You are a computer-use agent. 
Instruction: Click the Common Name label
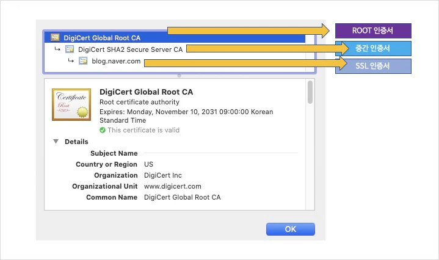tap(112, 197)
